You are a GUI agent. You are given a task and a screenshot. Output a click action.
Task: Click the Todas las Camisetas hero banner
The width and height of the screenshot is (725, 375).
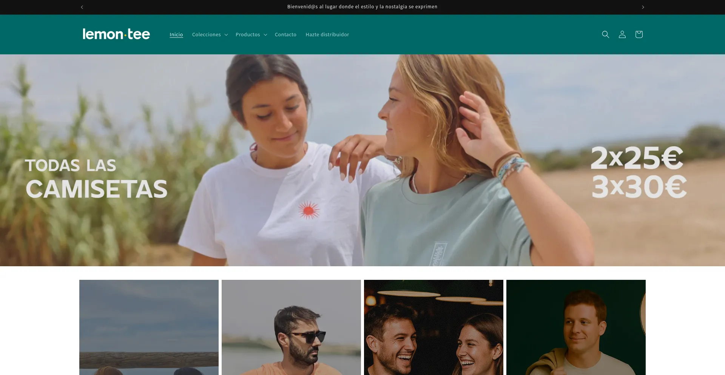[96, 178]
